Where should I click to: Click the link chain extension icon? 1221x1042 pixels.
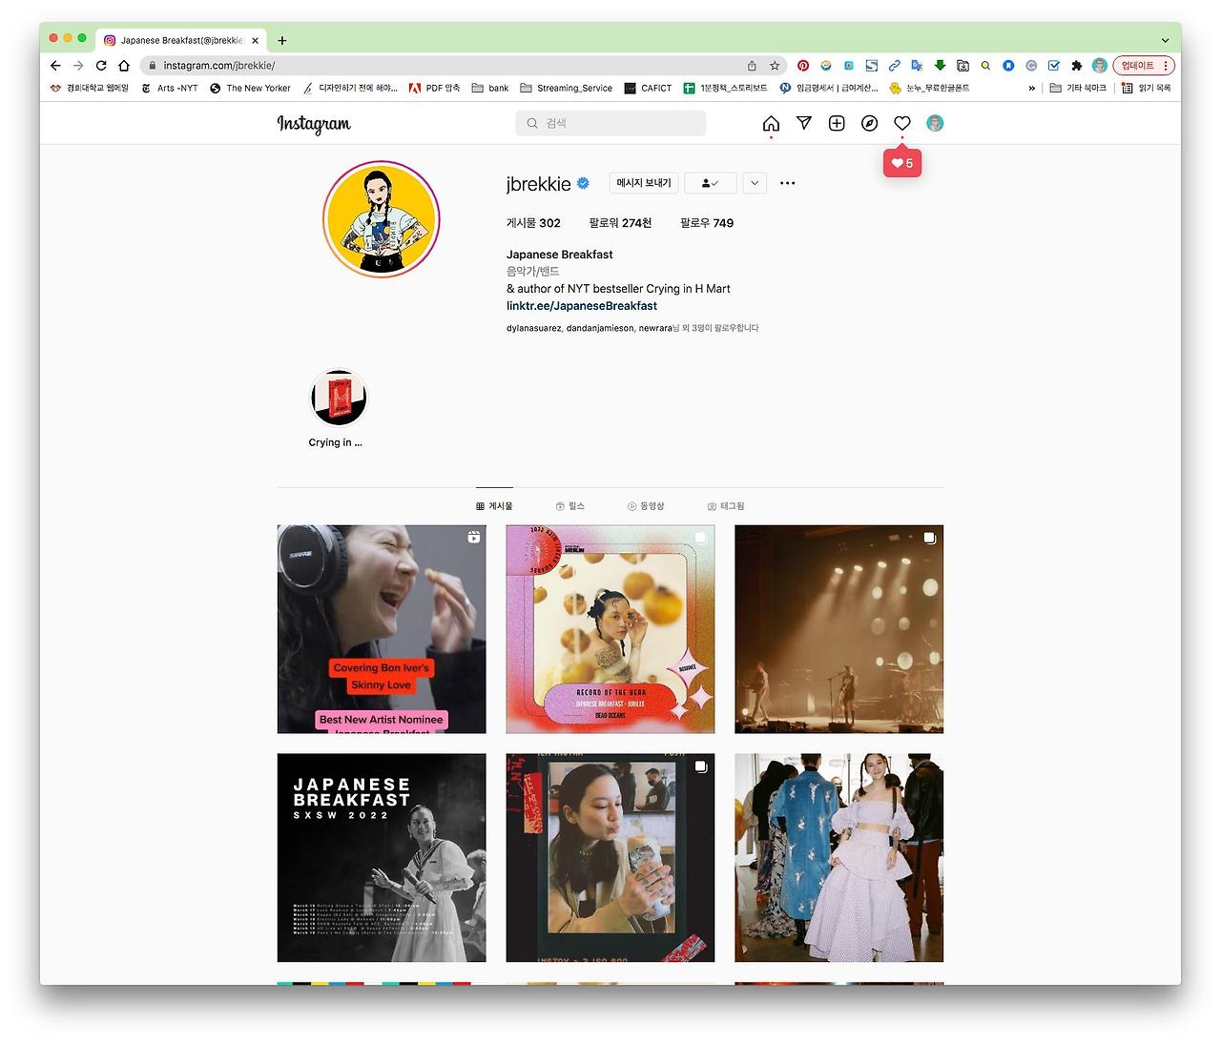pos(894,66)
